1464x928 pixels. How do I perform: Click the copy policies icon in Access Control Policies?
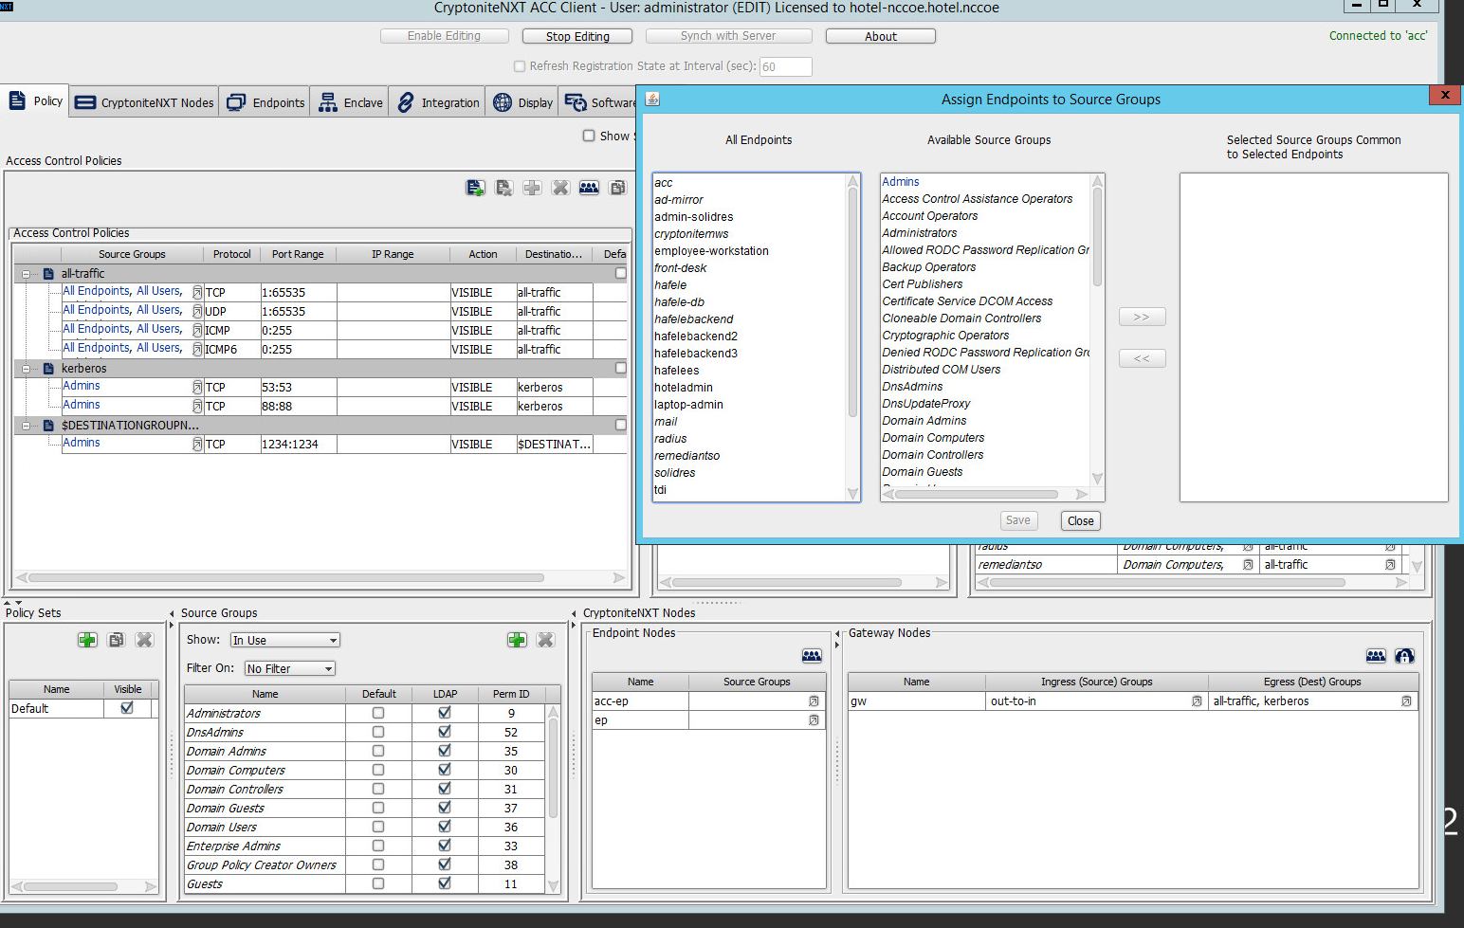point(617,188)
